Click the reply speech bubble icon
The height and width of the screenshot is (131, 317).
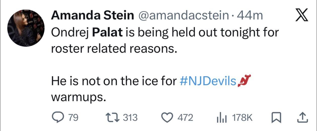pyautogui.click(x=57, y=117)
